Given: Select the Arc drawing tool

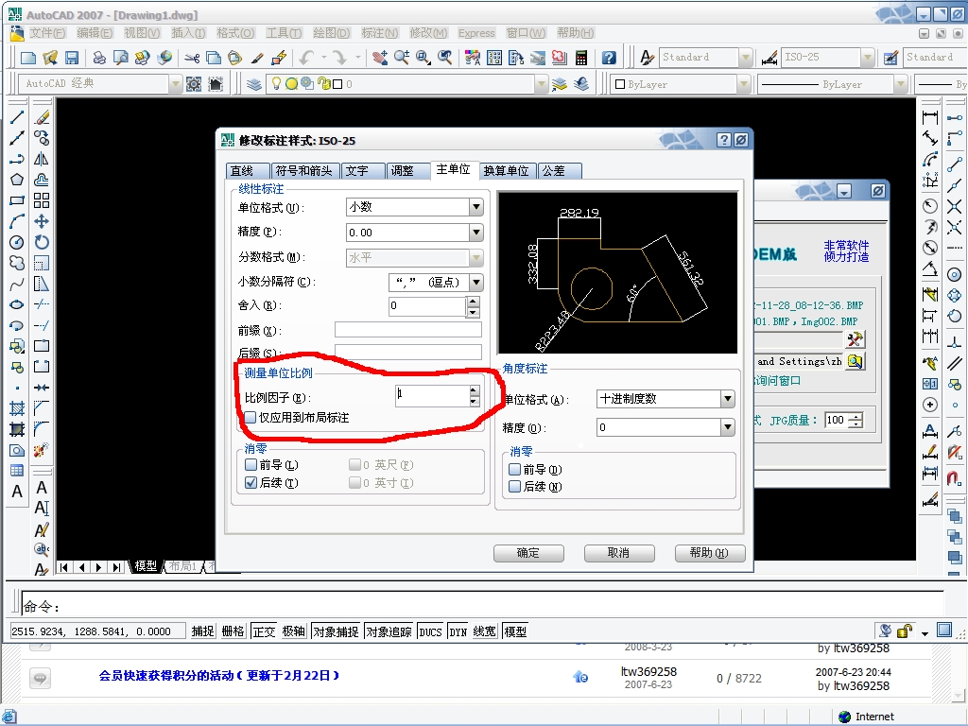Looking at the screenshot, I should [17, 221].
